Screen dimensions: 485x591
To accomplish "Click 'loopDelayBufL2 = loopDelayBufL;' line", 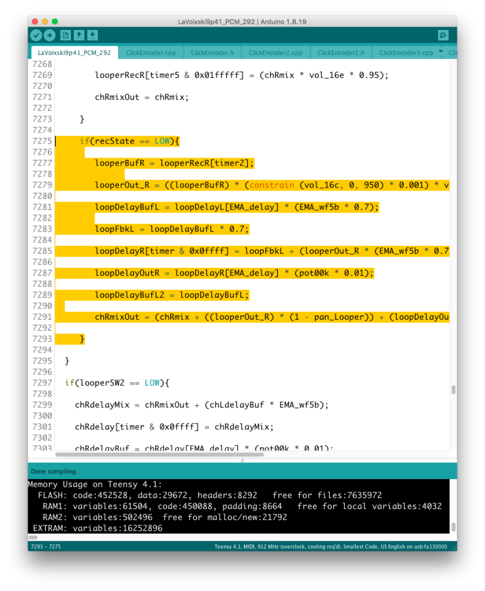I will [172, 295].
